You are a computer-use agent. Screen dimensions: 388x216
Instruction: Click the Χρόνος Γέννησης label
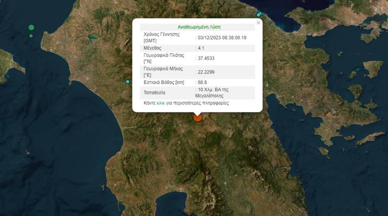coord(161,37)
